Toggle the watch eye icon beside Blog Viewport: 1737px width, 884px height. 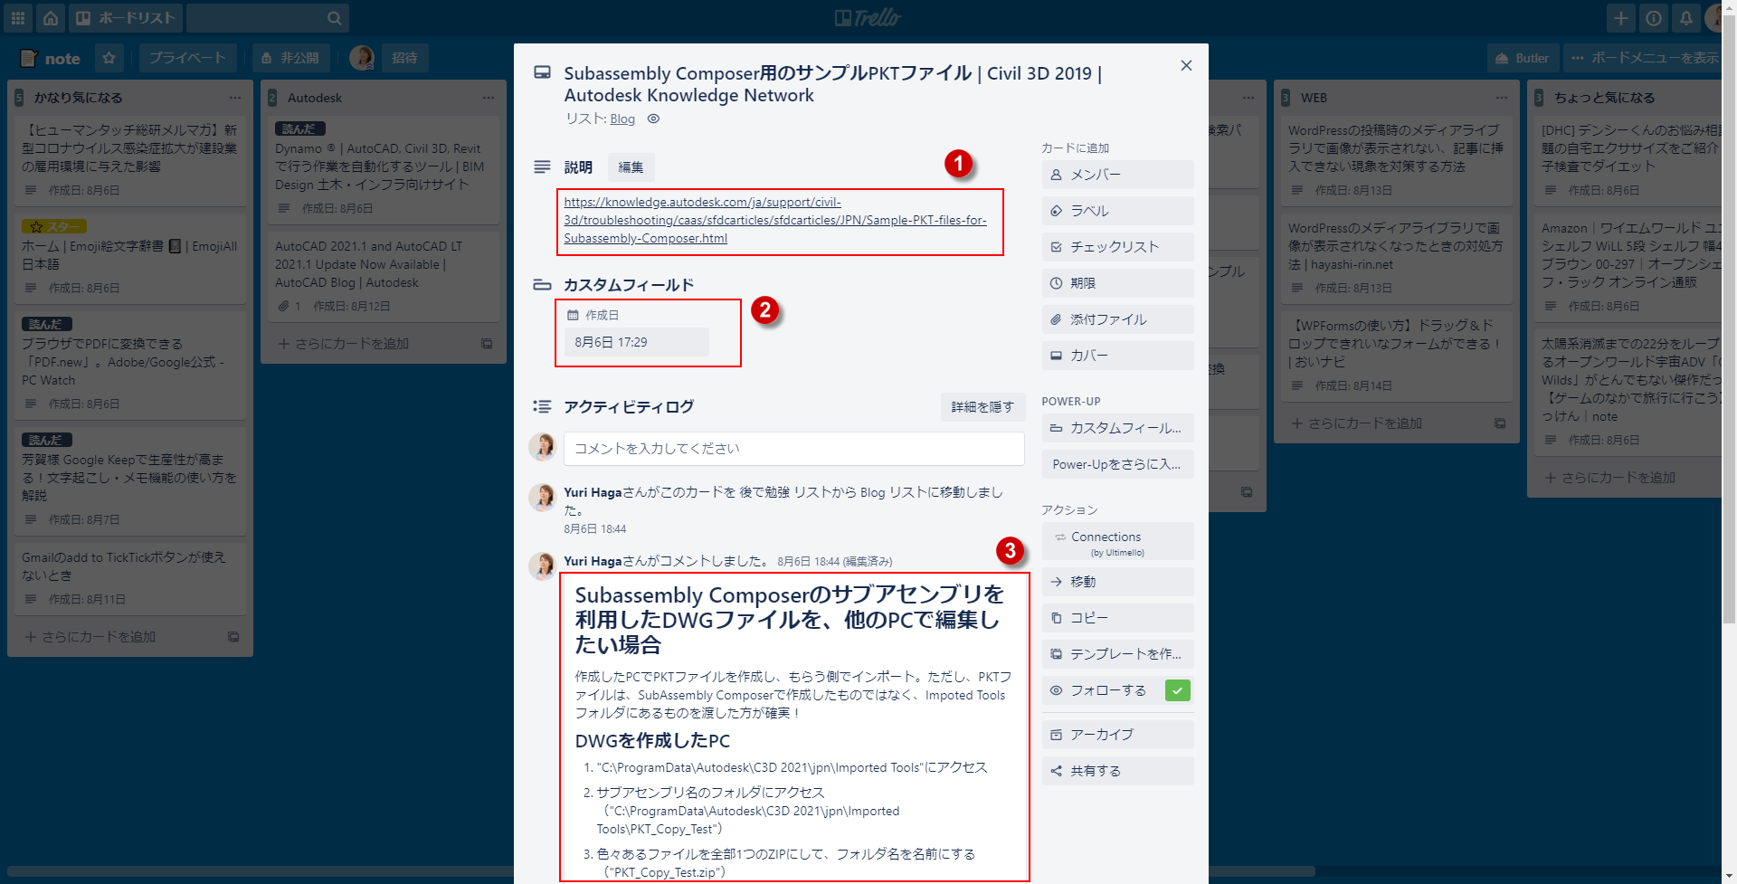pos(653,119)
